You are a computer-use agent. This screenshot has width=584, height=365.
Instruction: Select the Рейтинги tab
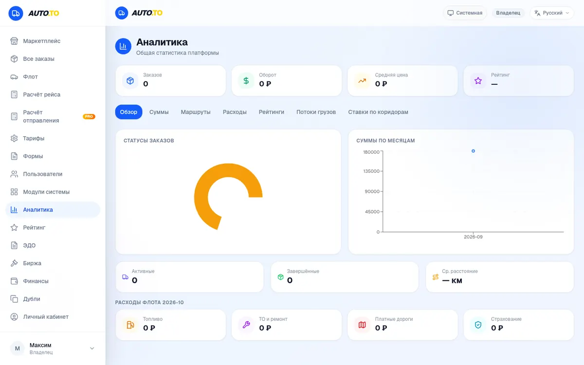272,112
